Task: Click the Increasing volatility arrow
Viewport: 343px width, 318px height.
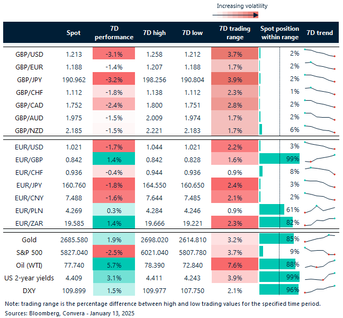Action: click(x=242, y=15)
